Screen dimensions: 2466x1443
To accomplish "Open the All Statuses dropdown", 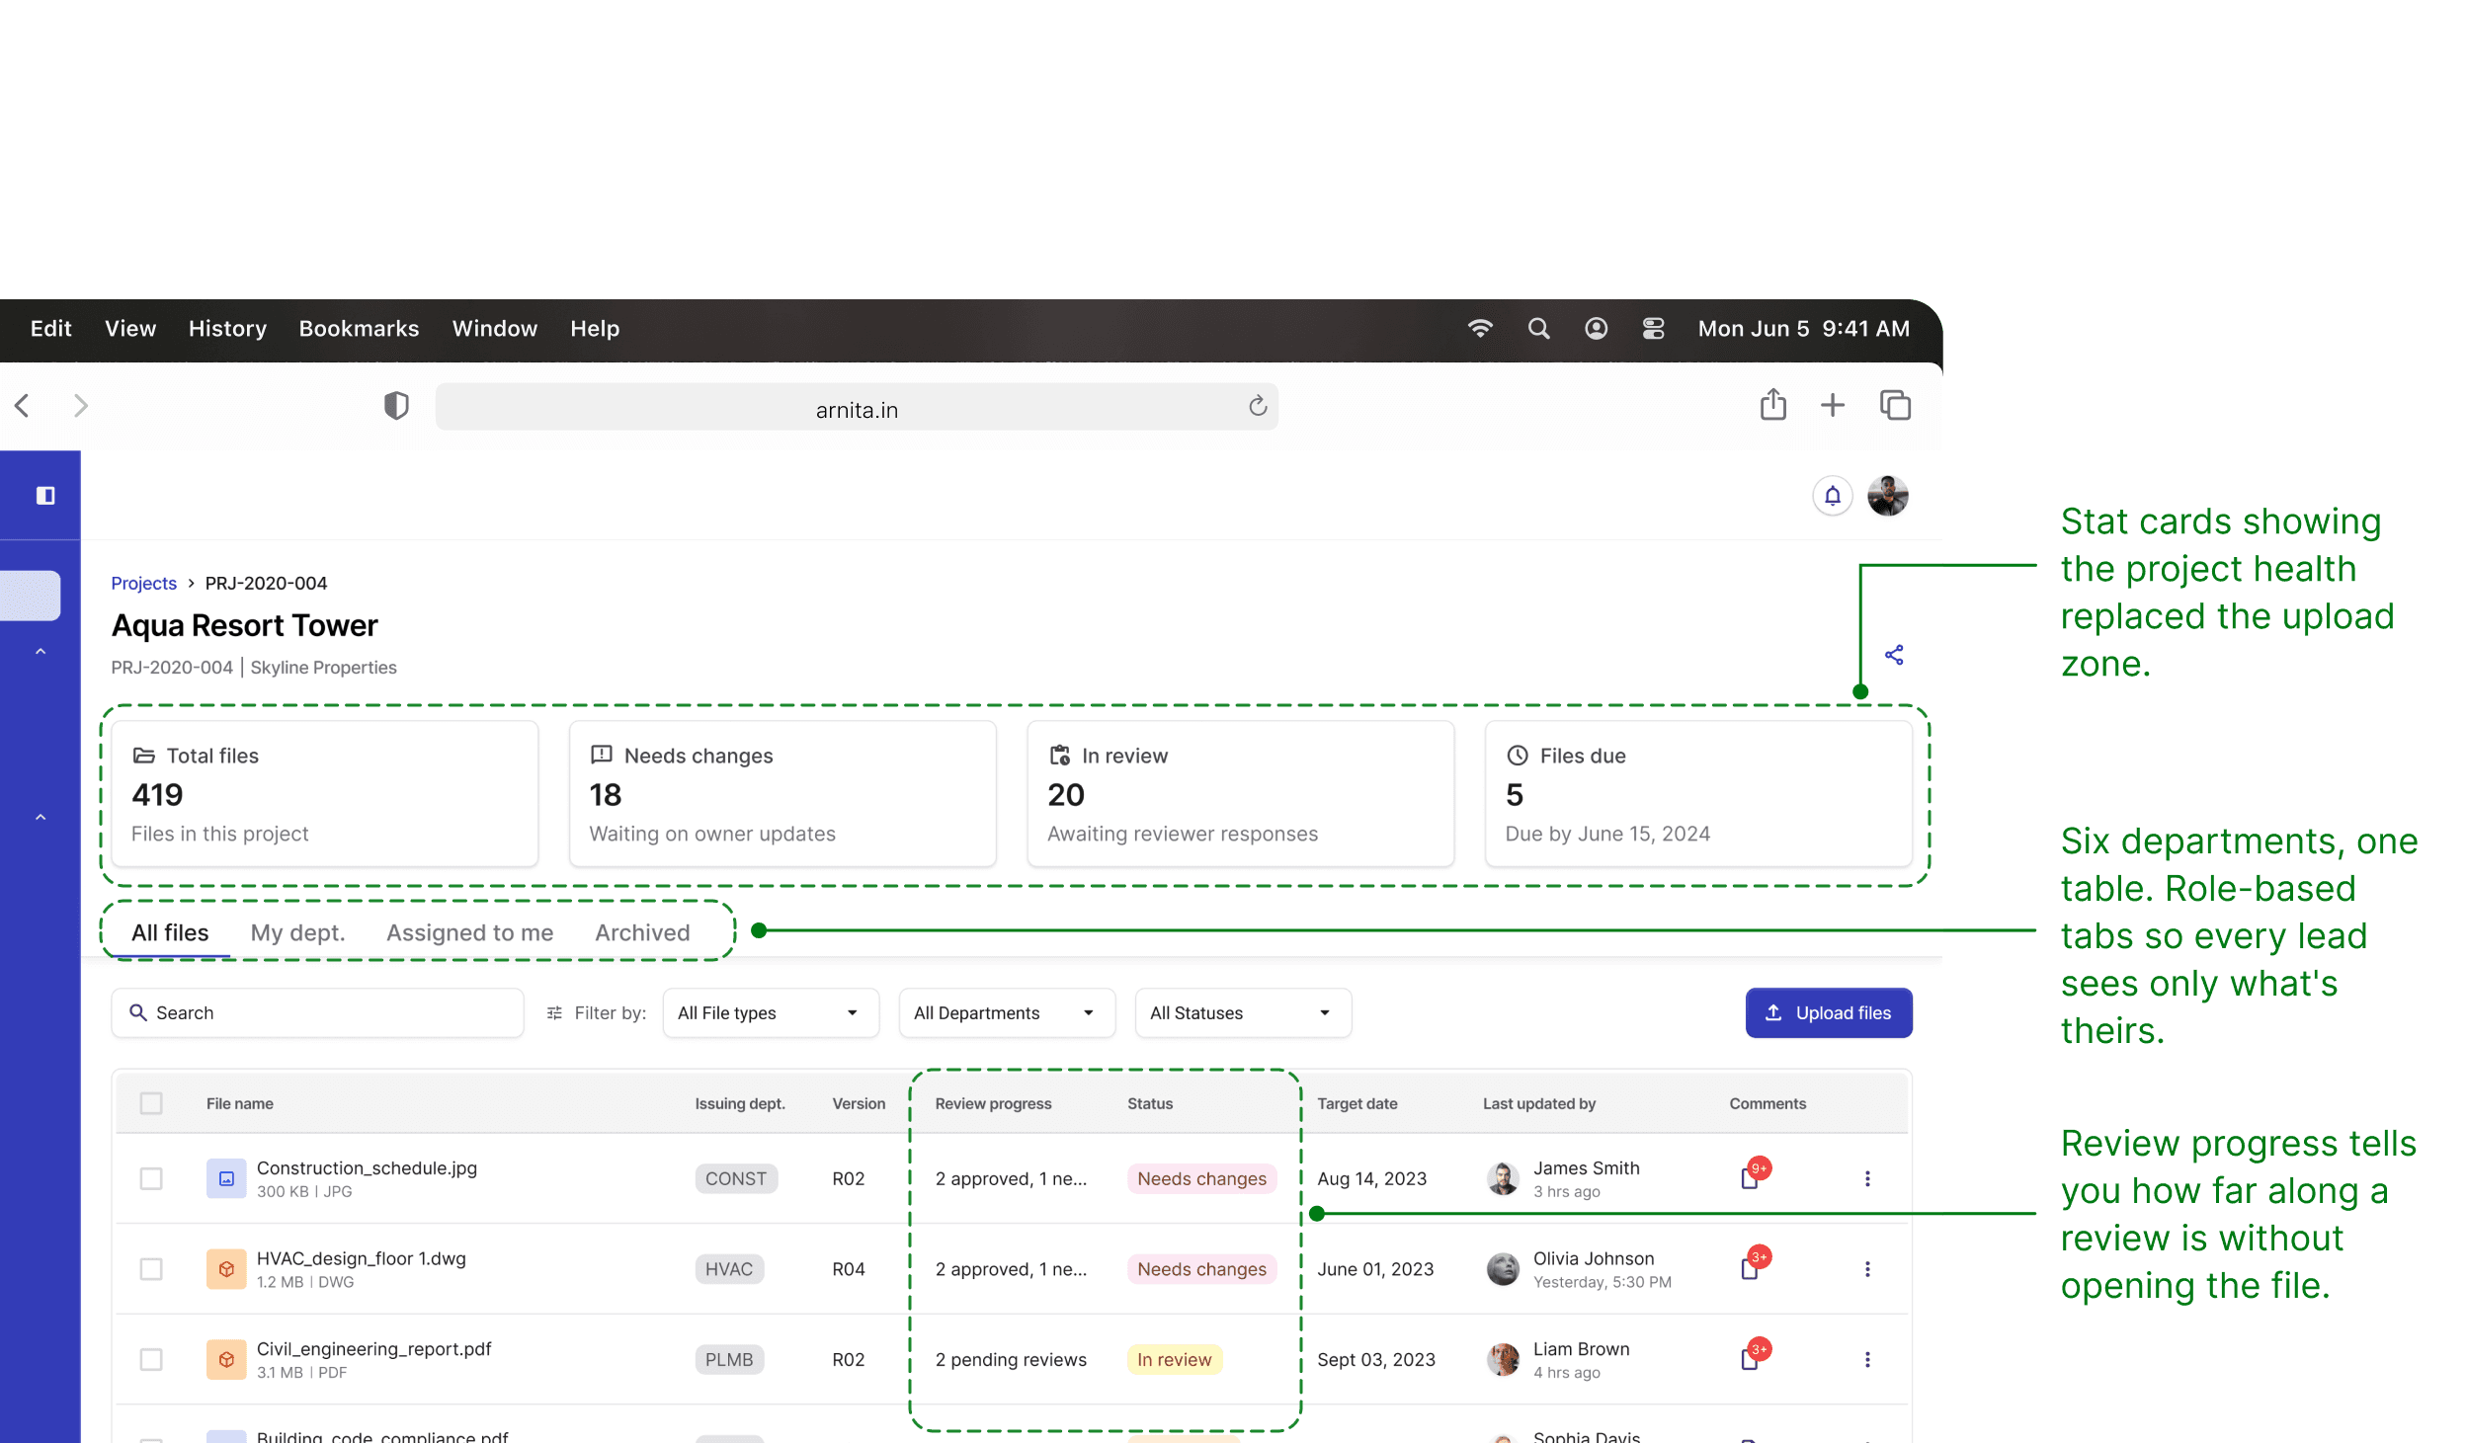I will [1242, 1013].
